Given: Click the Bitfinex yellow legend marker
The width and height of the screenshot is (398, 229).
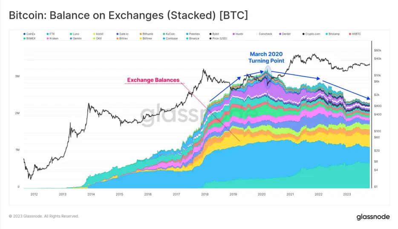Looking at the screenshot, I should point(141,39).
